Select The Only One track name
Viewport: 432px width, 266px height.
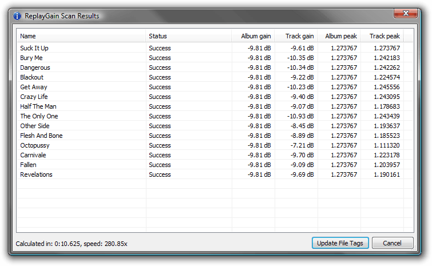(39, 116)
